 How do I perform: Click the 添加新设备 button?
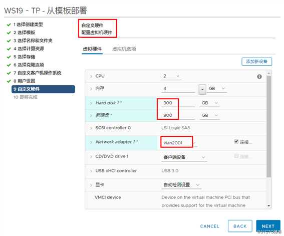[256, 62]
